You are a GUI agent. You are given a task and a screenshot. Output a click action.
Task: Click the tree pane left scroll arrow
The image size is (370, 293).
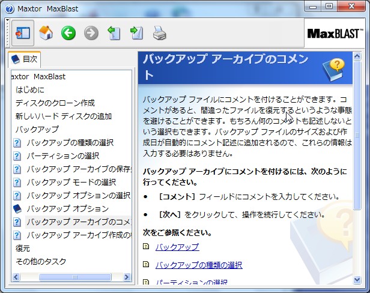[x=16, y=277]
